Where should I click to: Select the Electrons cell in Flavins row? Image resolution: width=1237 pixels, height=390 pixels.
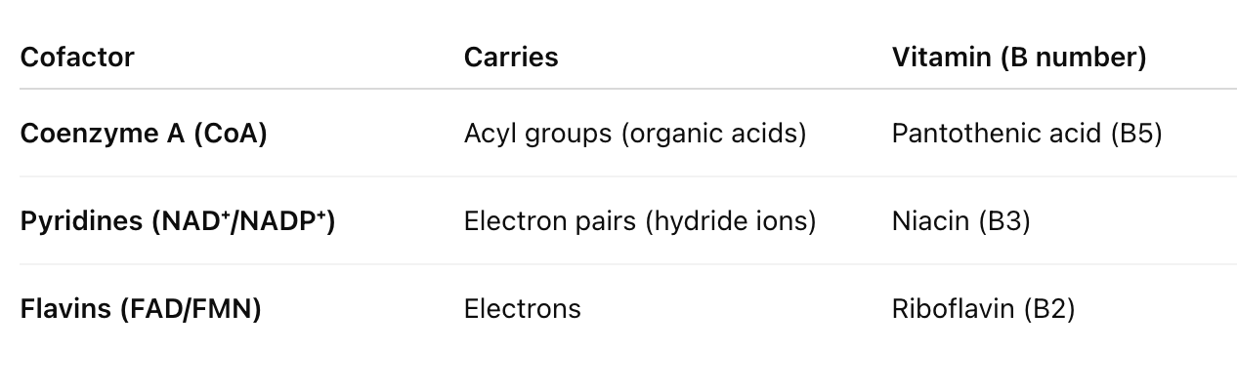click(523, 308)
